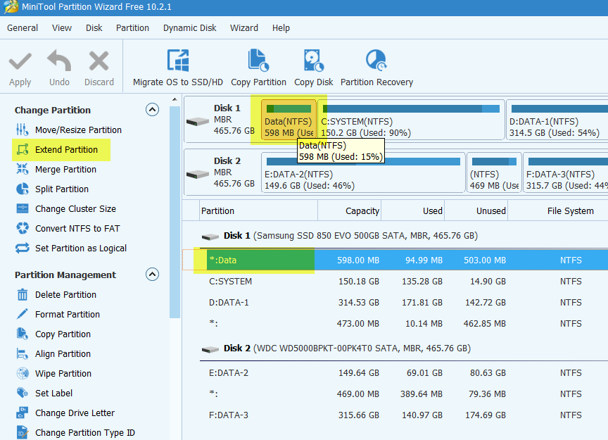This screenshot has width=608, height=440.
Task: Choose Set Partition as Logical
Action: (71, 249)
